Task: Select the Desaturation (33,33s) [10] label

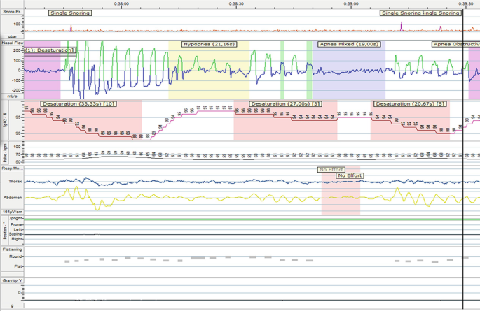Action: click(x=78, y=104)
